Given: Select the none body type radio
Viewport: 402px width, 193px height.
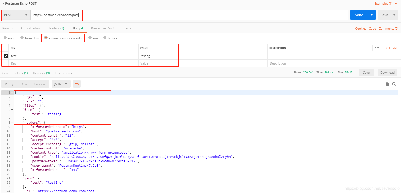Looking at the screenshot, I should click(x=5, y=38).
